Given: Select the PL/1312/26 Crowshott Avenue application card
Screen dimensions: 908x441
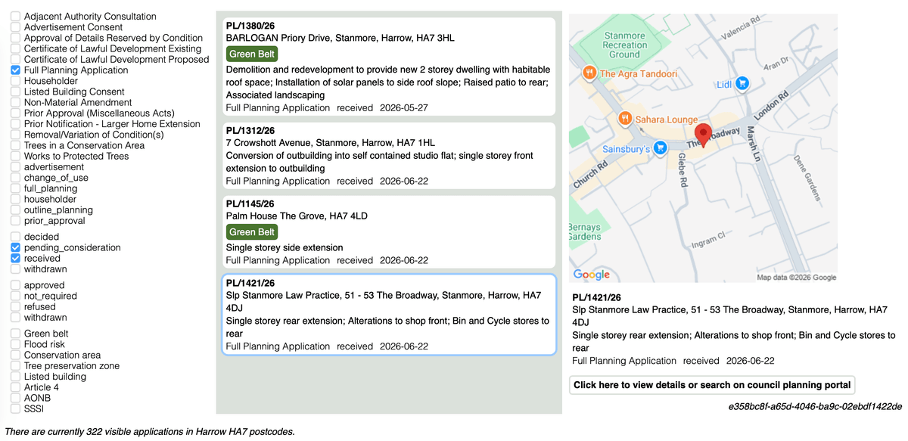Looking at the screenshot, I should (389, 156).
